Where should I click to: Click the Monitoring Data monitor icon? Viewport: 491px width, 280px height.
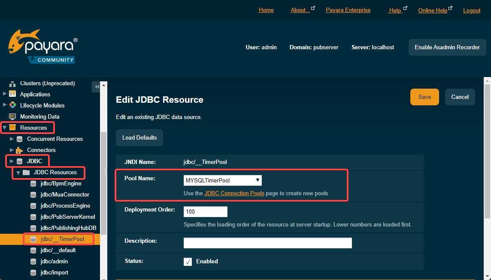[x=12, y=116]
